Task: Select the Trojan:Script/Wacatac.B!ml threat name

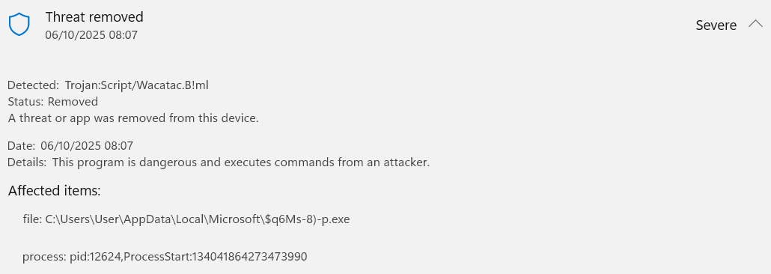Action: [x=137, y=85]
